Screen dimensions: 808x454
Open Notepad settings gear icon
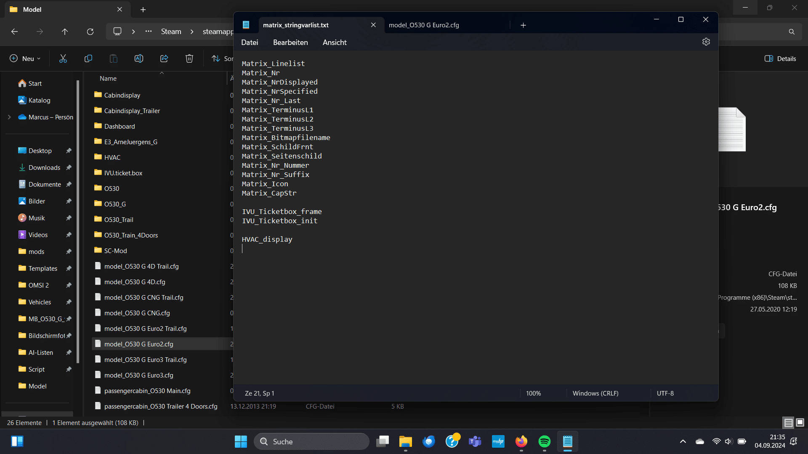[x=706, y=42]
